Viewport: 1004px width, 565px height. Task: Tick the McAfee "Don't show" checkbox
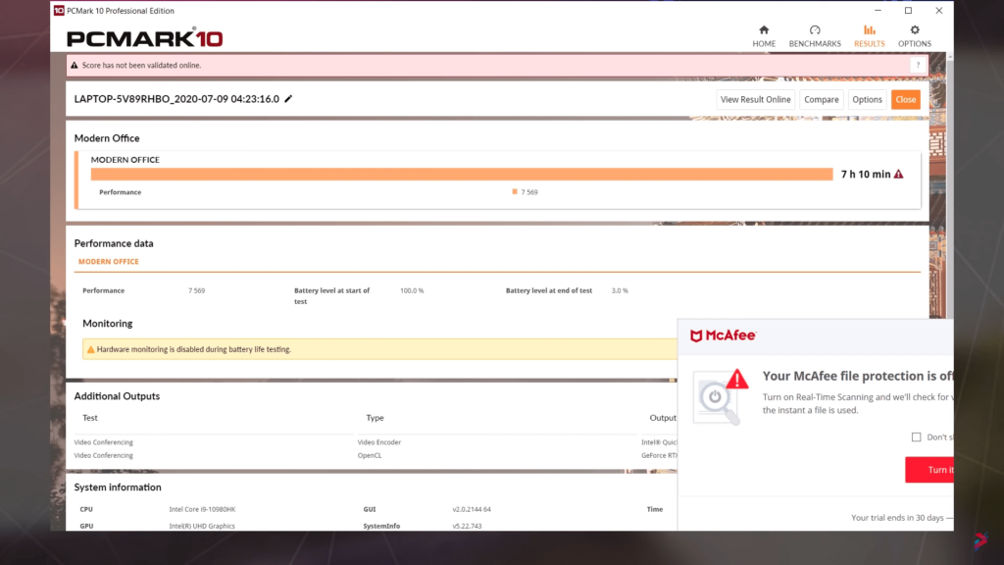pyautogui.click(x=916, y=437)
